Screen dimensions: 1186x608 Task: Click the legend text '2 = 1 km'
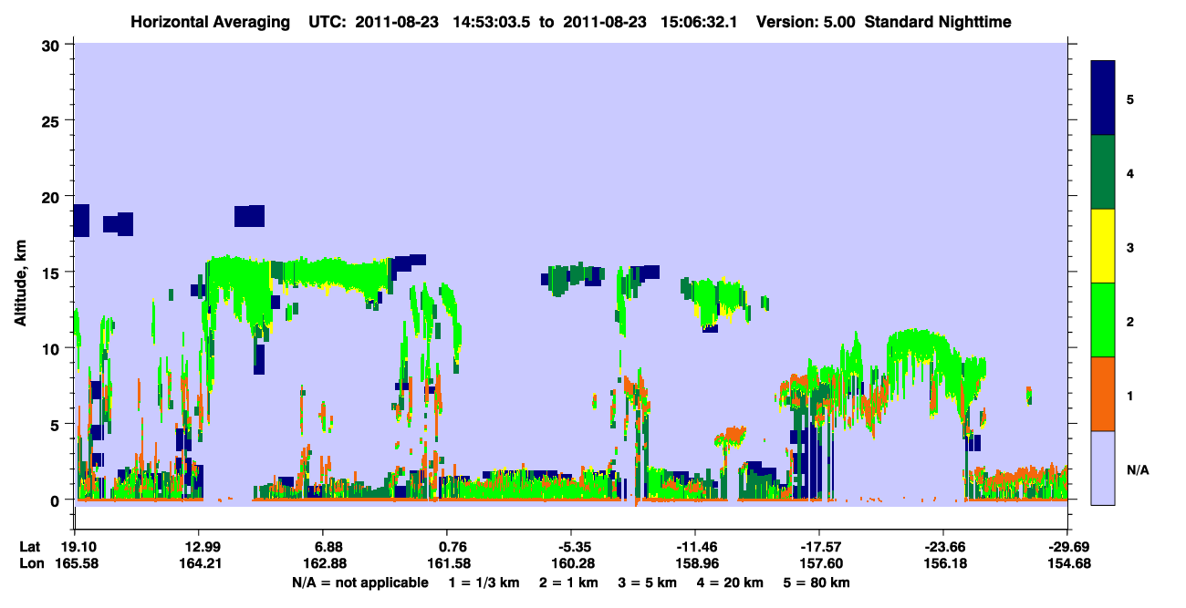570,582
